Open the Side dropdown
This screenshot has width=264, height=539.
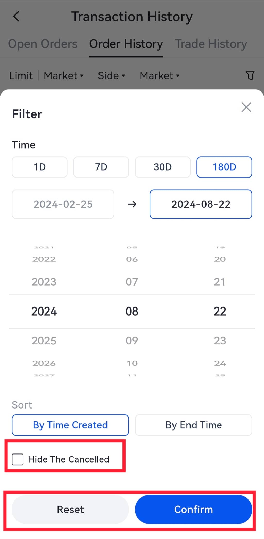tap(111, 76)
